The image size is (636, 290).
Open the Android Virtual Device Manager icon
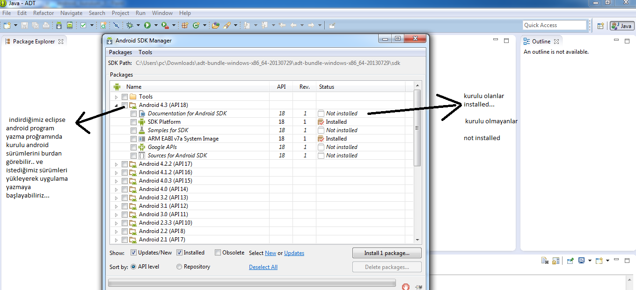pos(70,25)
